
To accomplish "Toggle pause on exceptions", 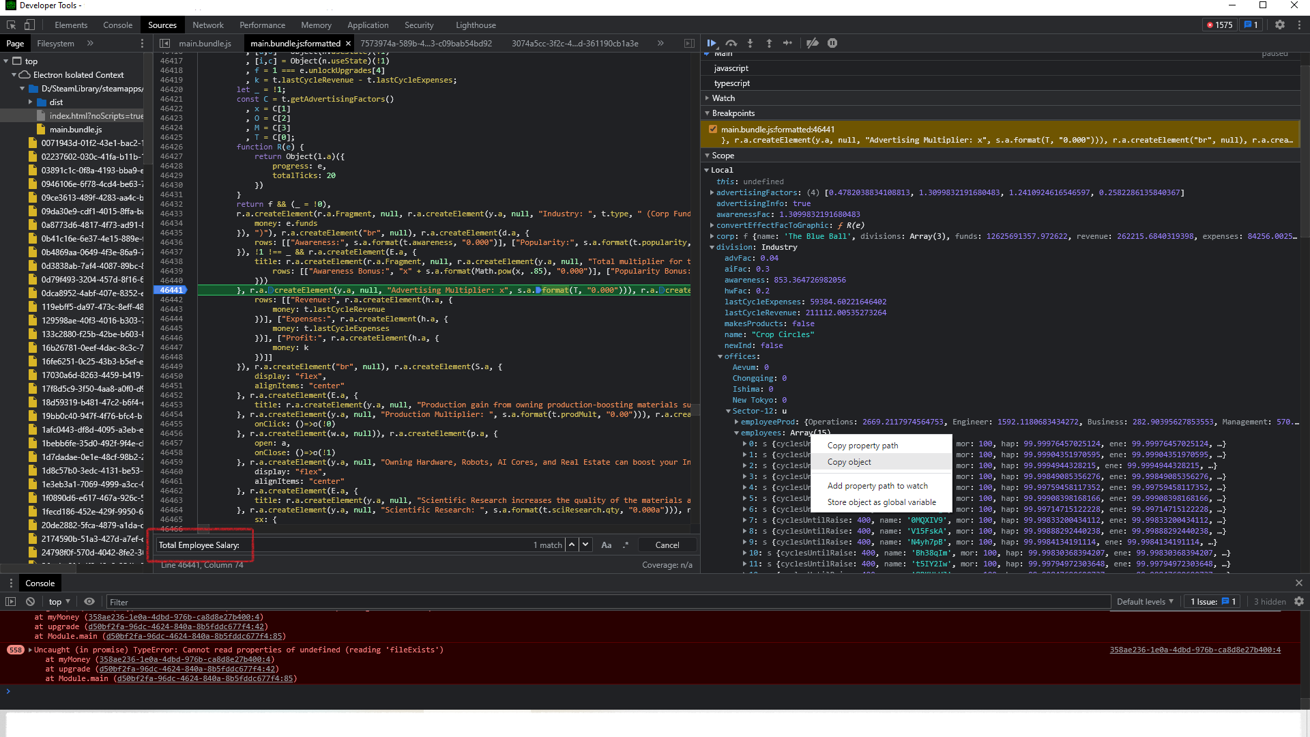I will point(832,43).
